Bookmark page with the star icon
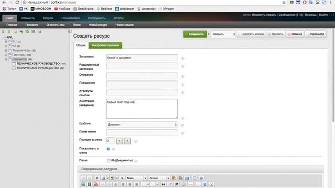The height and width of the screenshot is (188, 335). point(284,2)
